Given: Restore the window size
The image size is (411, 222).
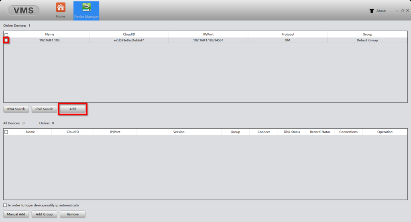Looking at the screenshot, I should (403, 11).
